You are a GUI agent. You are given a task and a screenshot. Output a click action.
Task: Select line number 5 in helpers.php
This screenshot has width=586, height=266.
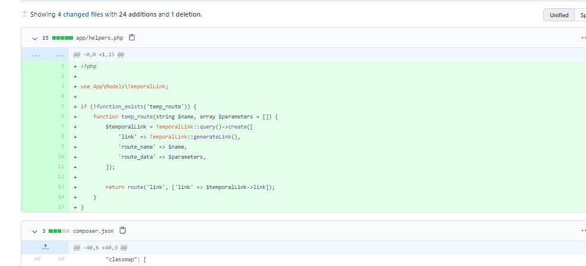[62, 106]
